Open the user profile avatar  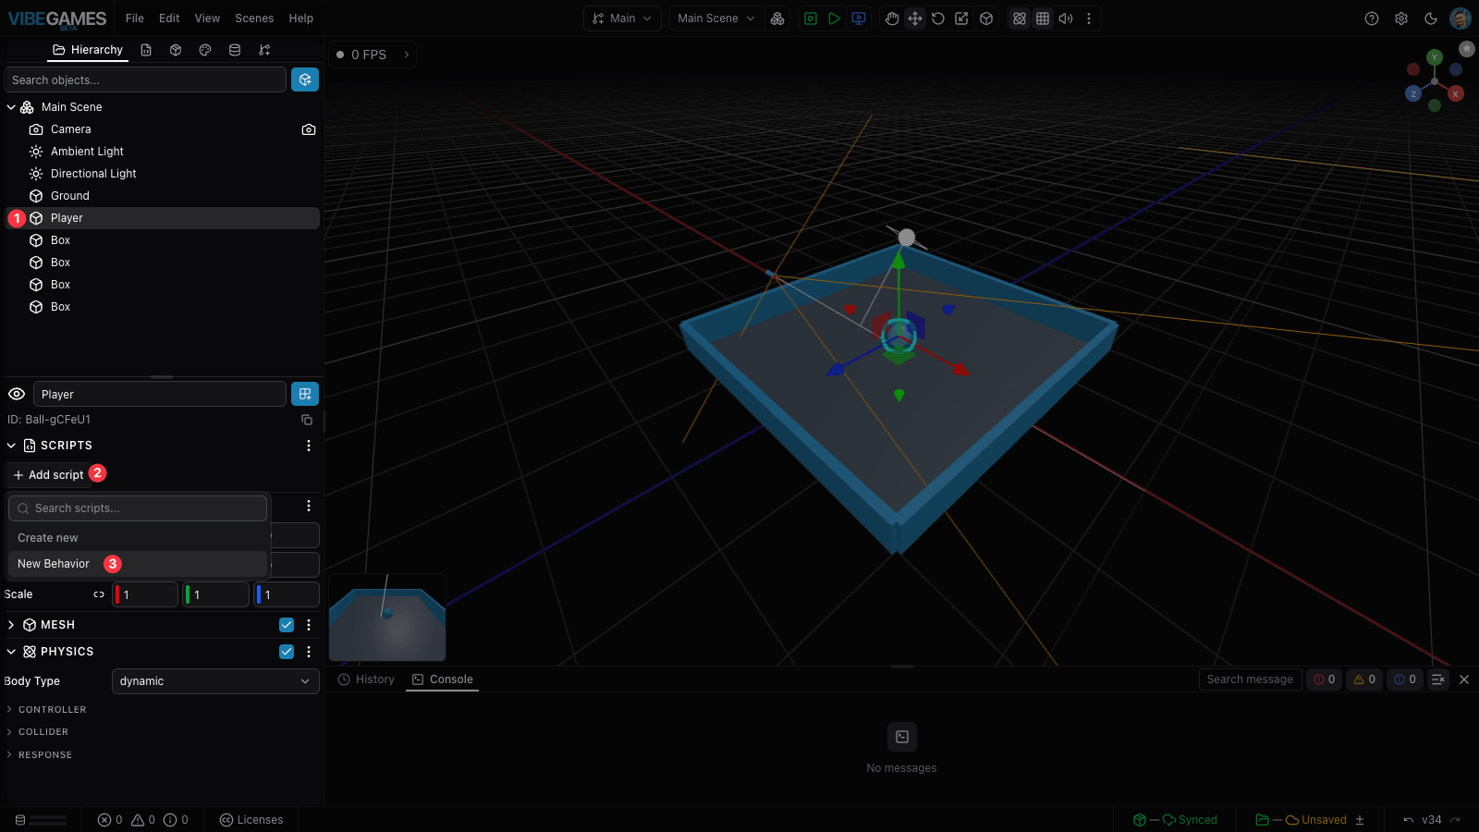(x=1461, y=18)
